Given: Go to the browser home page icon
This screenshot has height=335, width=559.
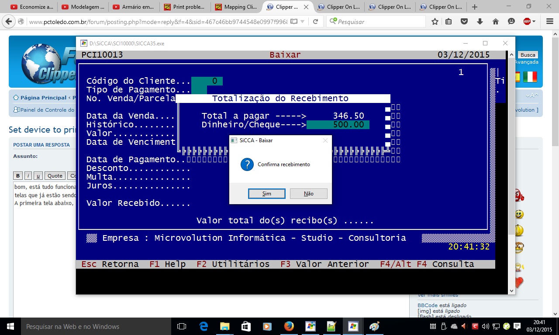Looking at the screenshot, I should (496, 21).
